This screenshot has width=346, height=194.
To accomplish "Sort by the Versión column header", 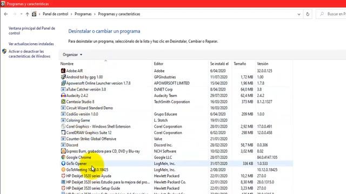I will [263, 64].
